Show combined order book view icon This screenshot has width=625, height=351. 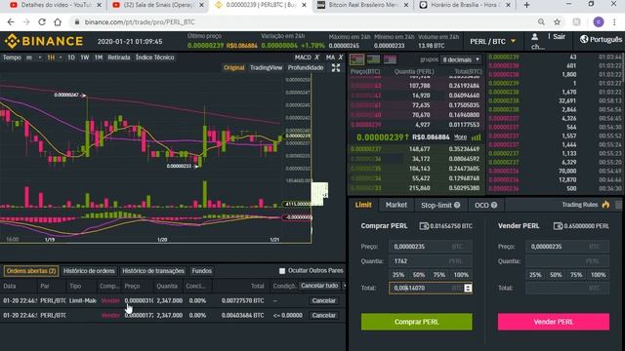click(x=356, y=59)
